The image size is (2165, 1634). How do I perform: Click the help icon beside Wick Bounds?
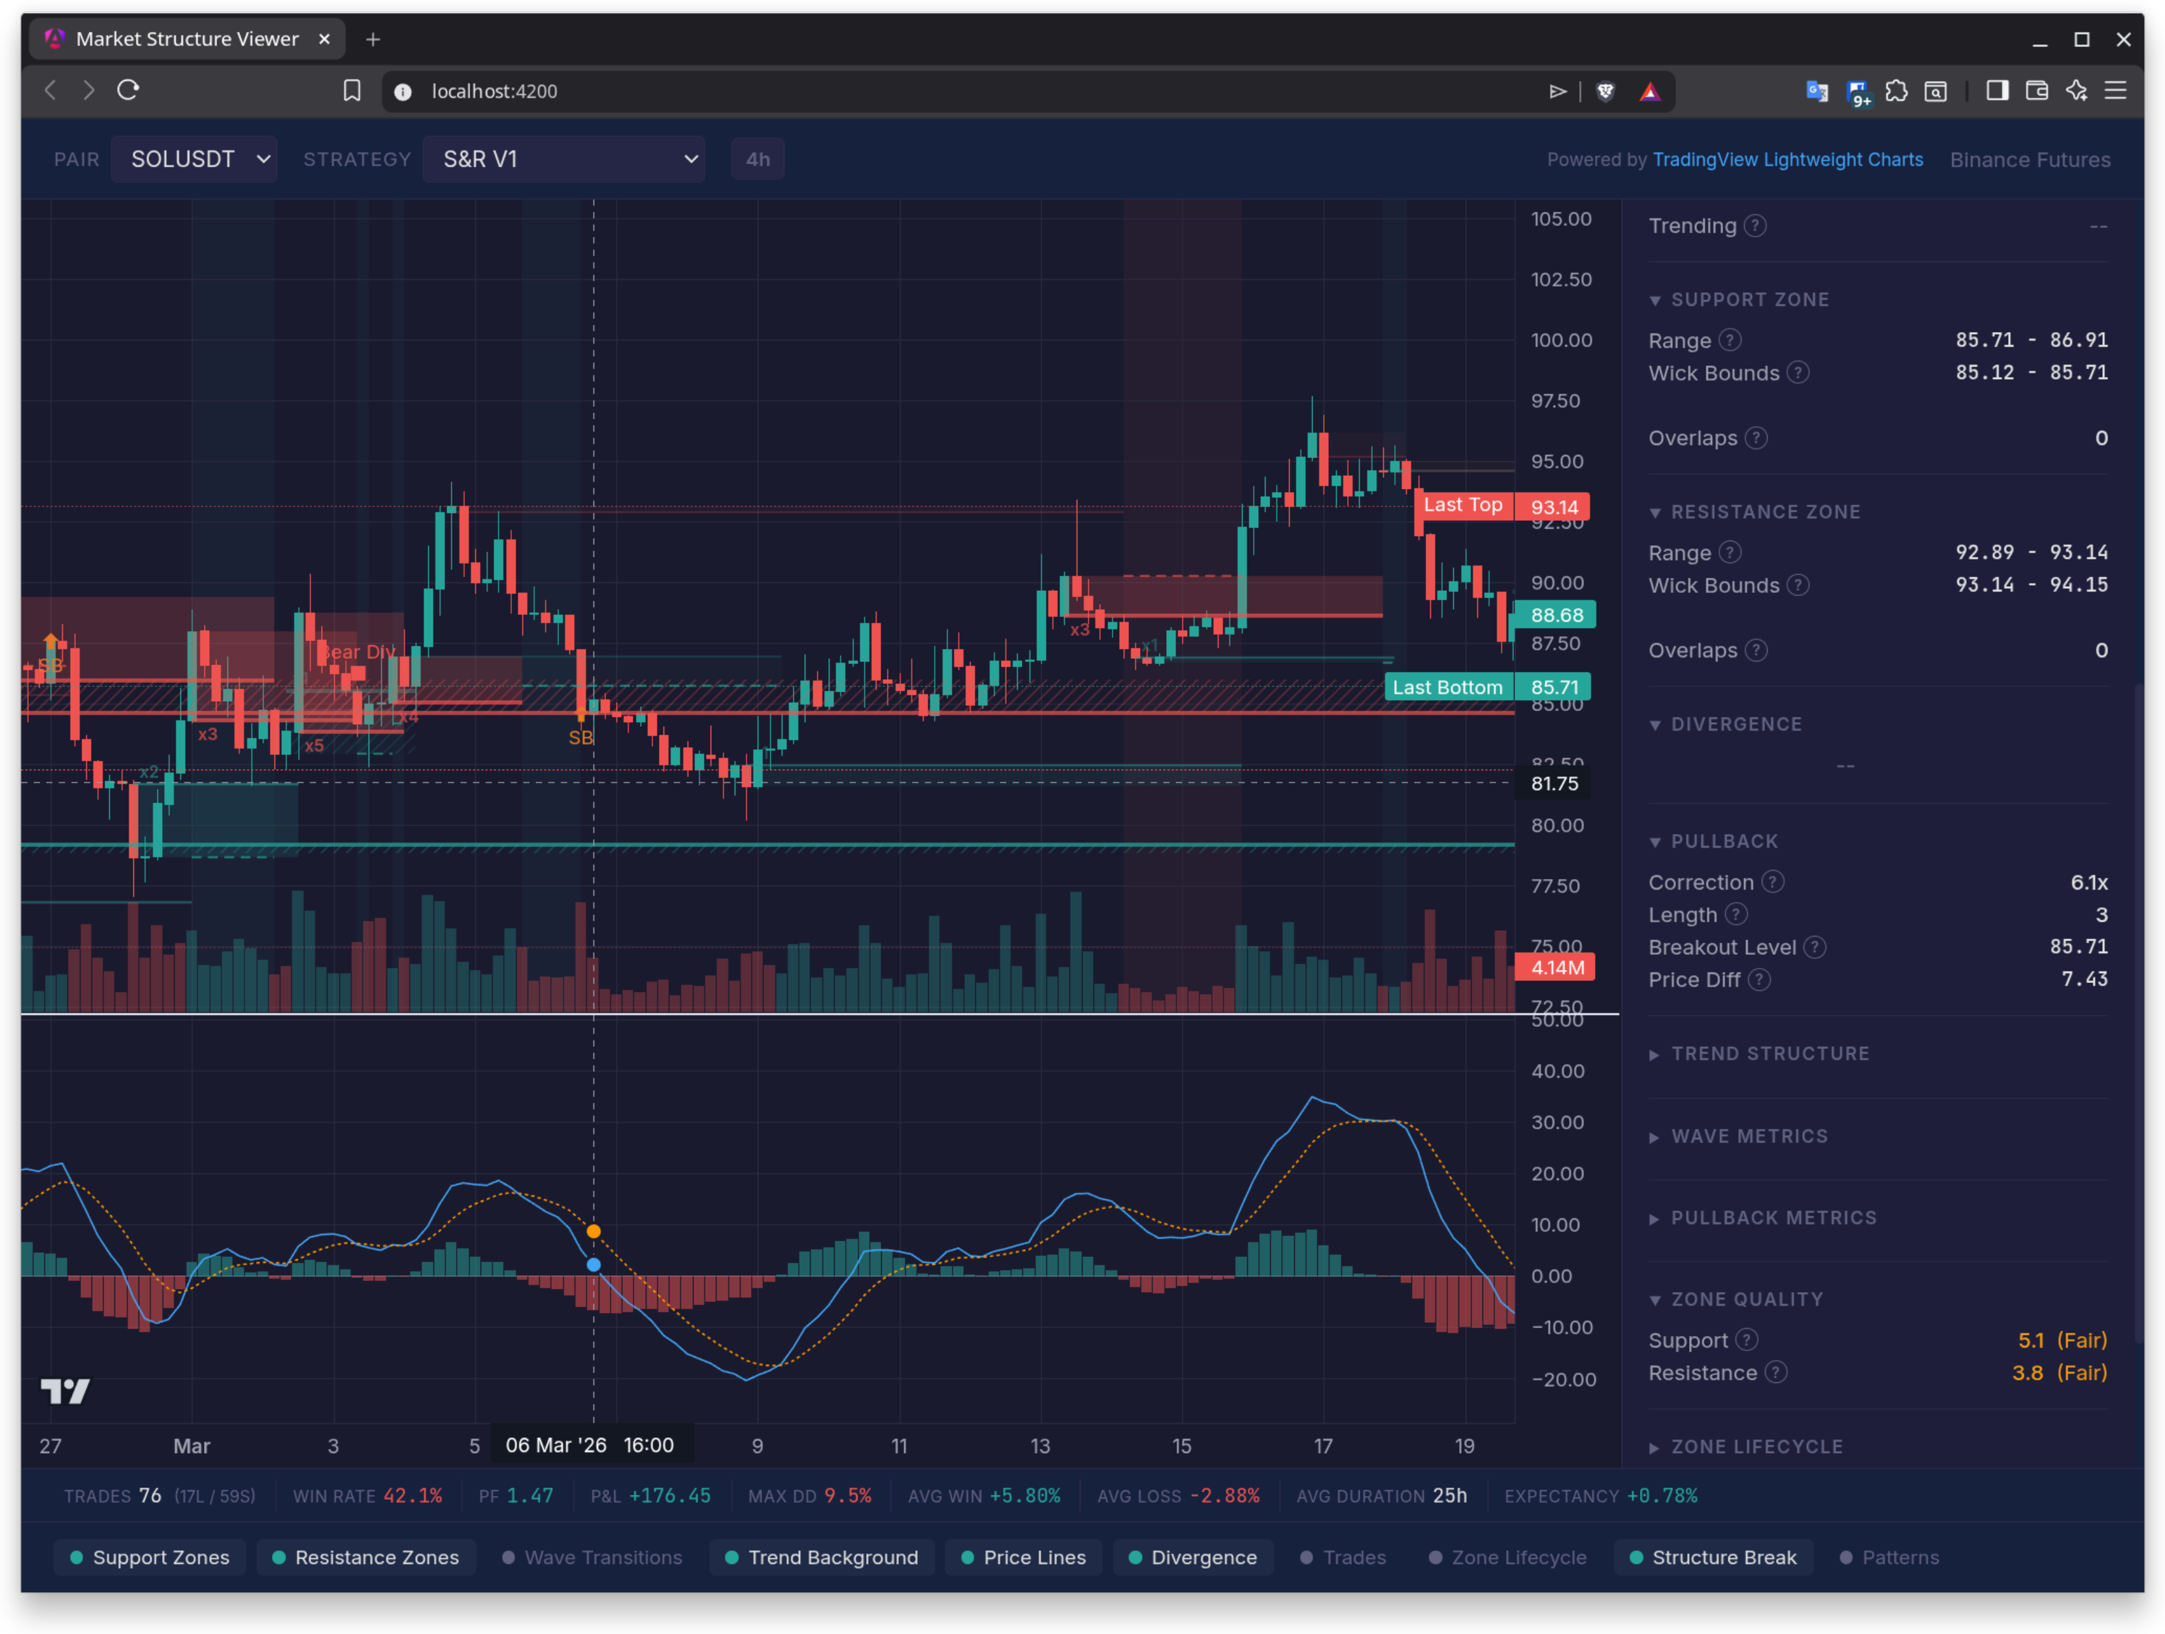click(1799, 373)
